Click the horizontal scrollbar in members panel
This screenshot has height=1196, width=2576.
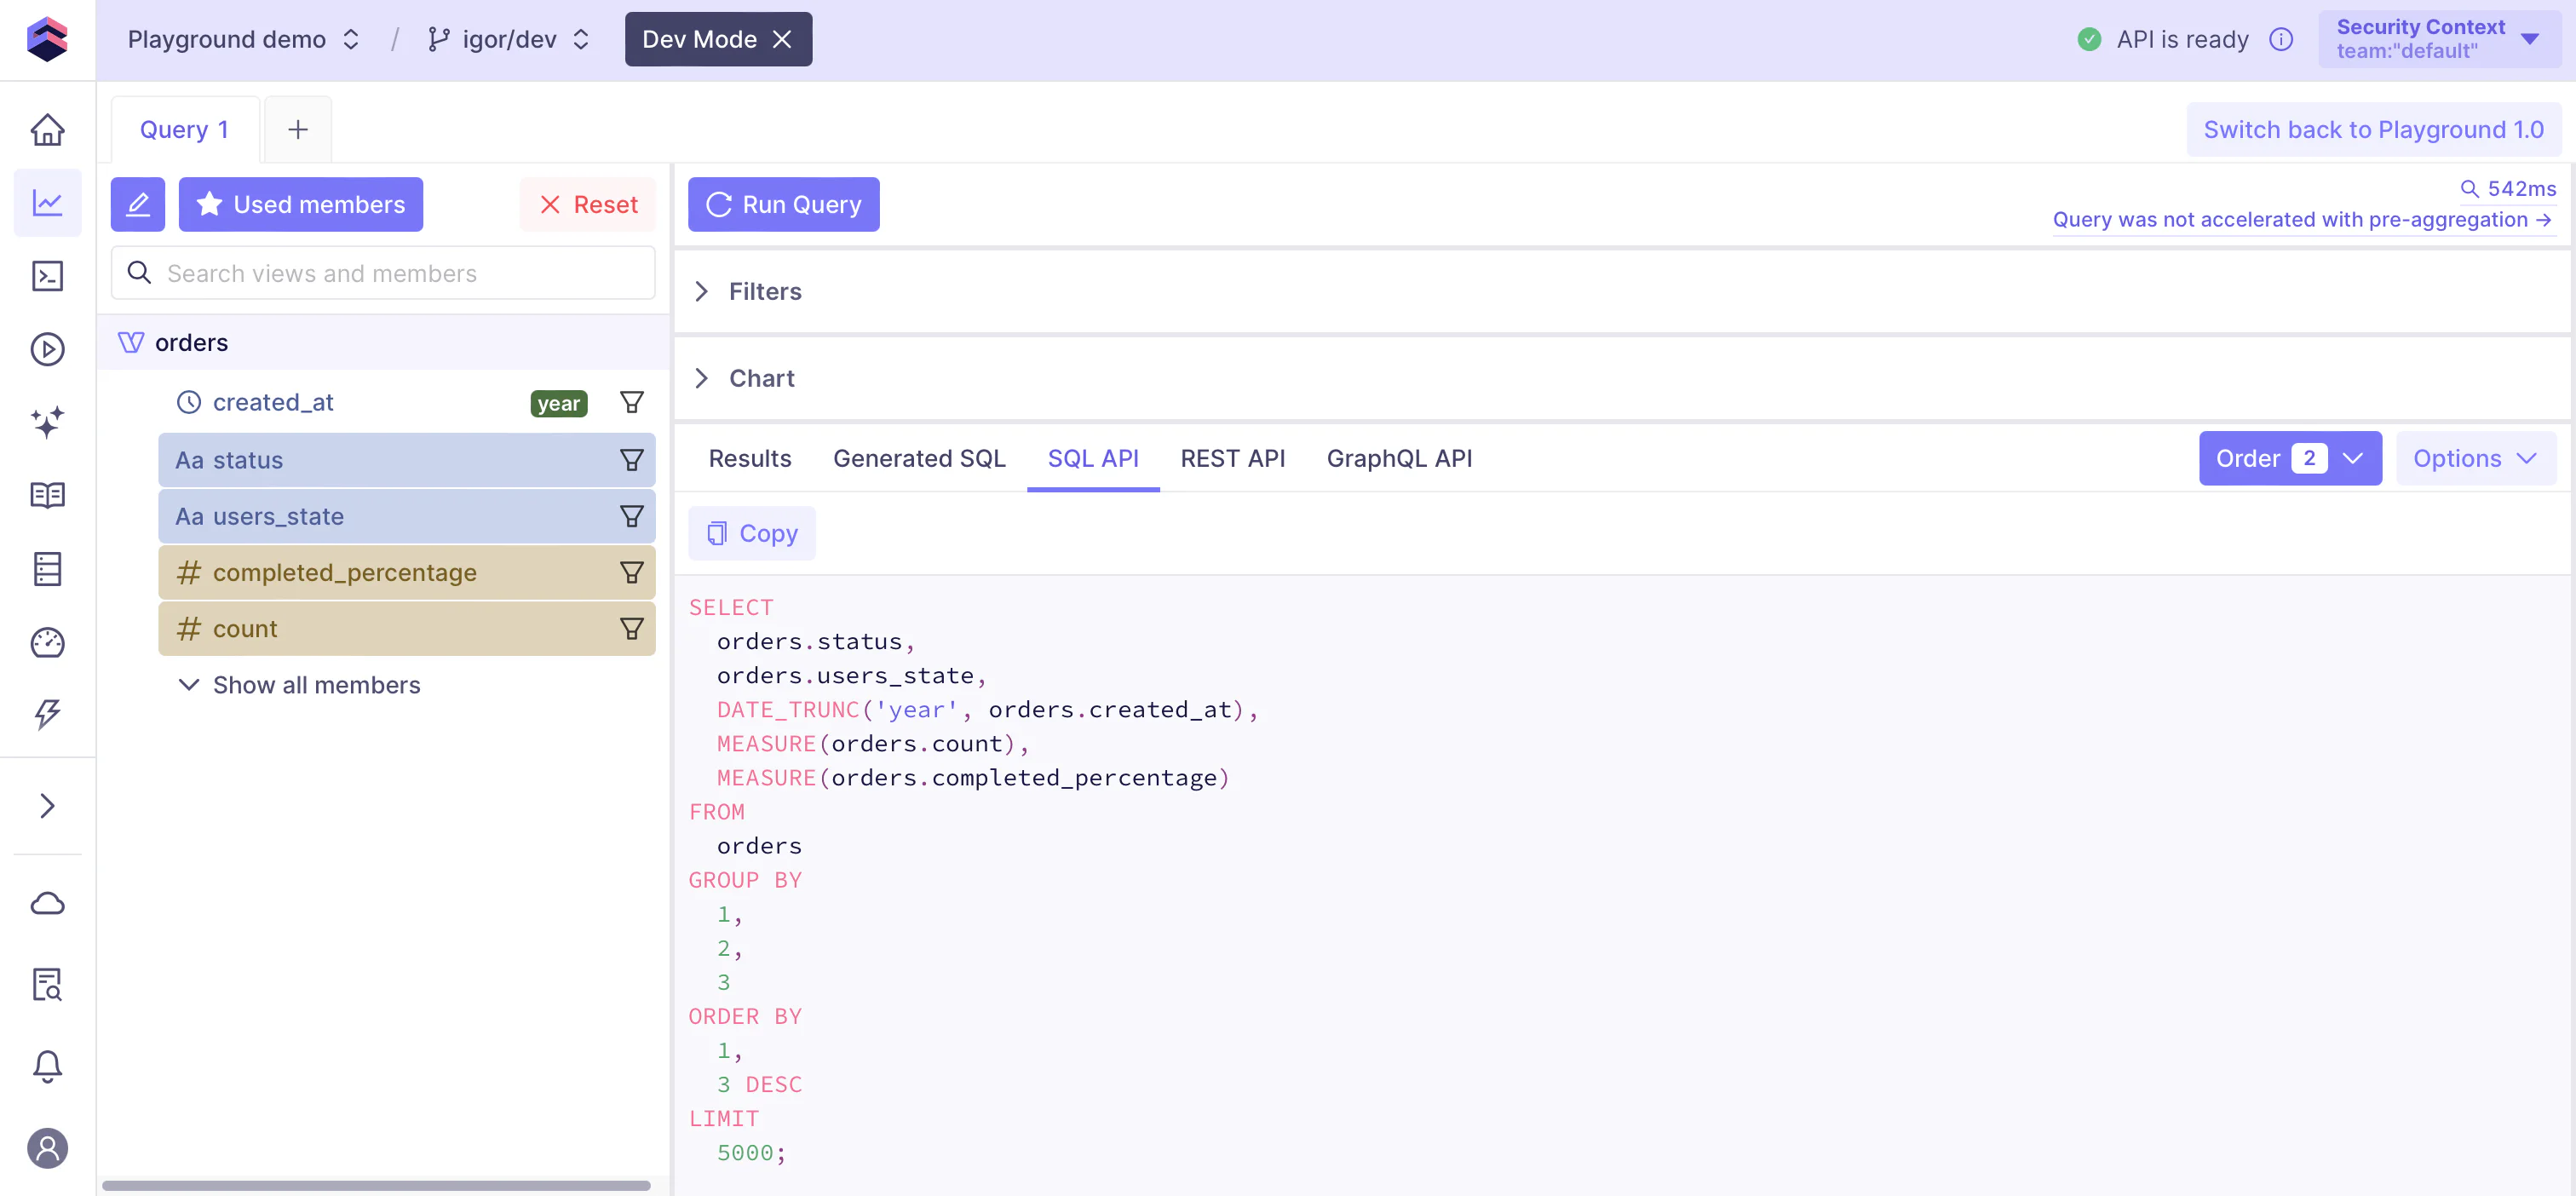[376, 1186]
